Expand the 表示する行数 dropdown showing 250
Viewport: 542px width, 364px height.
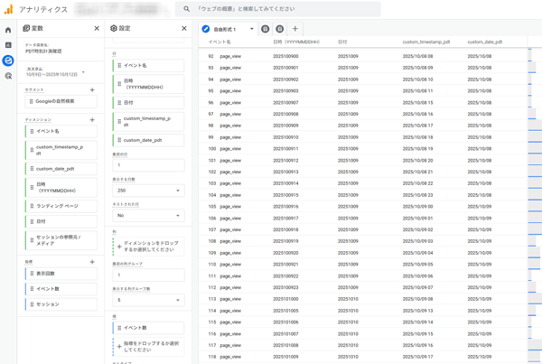(148, 191)
